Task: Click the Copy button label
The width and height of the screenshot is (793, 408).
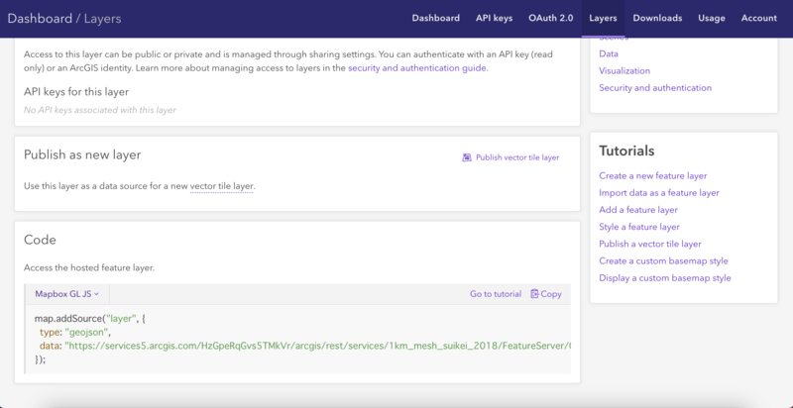Action: 551,294
